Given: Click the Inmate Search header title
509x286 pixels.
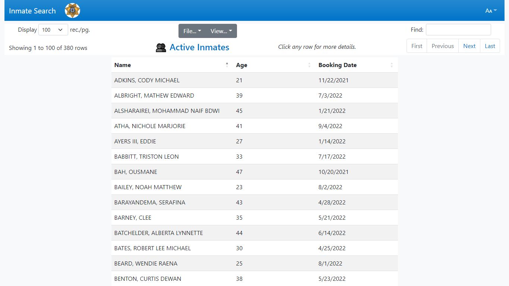Looking at the screenshot, I should pyautogui.click(x=32, y=11).
